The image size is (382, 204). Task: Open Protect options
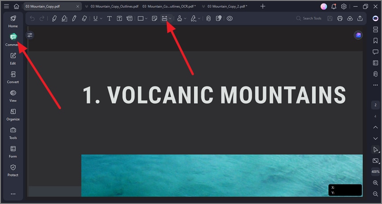pos(13,170)
